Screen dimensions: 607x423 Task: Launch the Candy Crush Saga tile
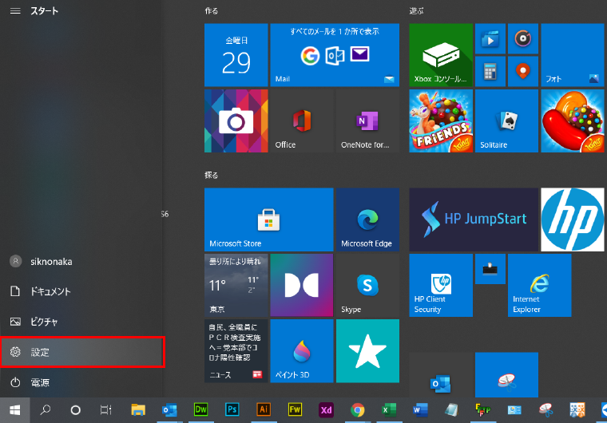[573, 121]
